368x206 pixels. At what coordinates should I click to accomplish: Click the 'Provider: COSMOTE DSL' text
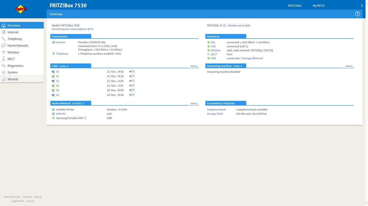pyautogui.click(x=92, y=42)
